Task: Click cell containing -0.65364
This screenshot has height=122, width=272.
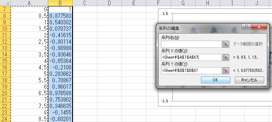Action: 60,61
